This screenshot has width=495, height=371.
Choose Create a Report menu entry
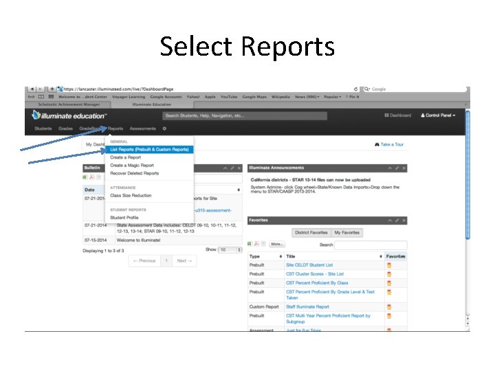point(125,157)
